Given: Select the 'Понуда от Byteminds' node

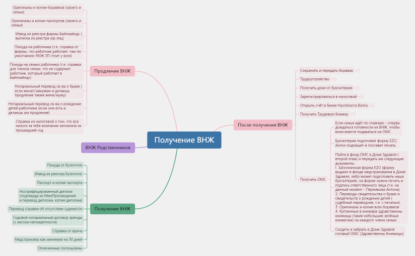Looking at the screenshot, I should point(64,165).
